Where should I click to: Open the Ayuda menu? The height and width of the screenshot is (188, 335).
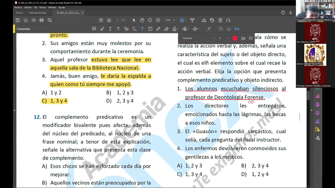(62, 8)
